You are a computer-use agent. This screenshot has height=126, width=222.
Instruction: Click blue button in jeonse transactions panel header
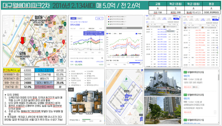215,19
